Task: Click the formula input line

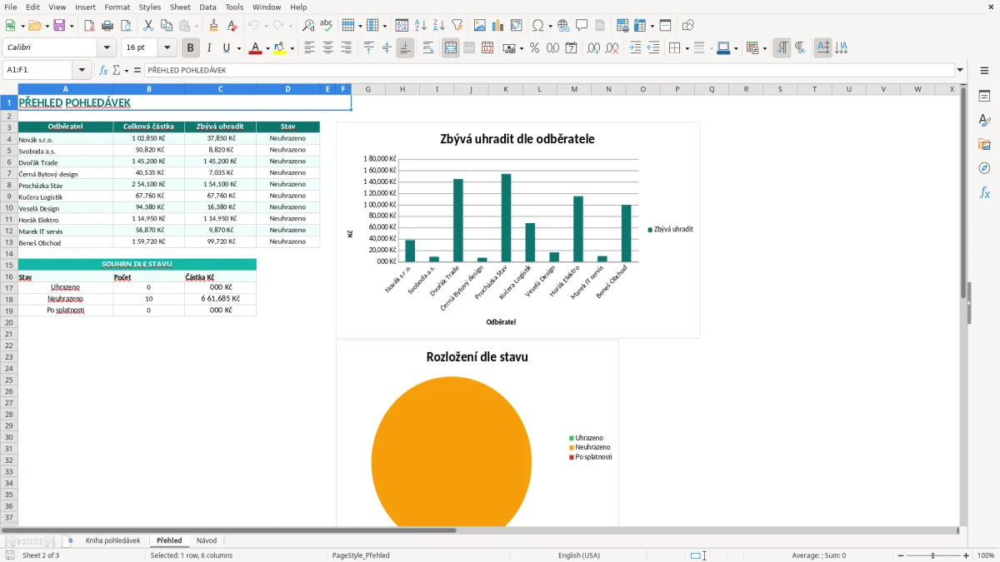Action: tap(548, 70)
